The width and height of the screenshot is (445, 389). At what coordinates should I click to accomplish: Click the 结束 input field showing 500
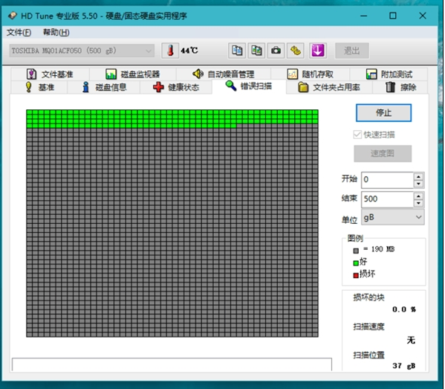387,199
